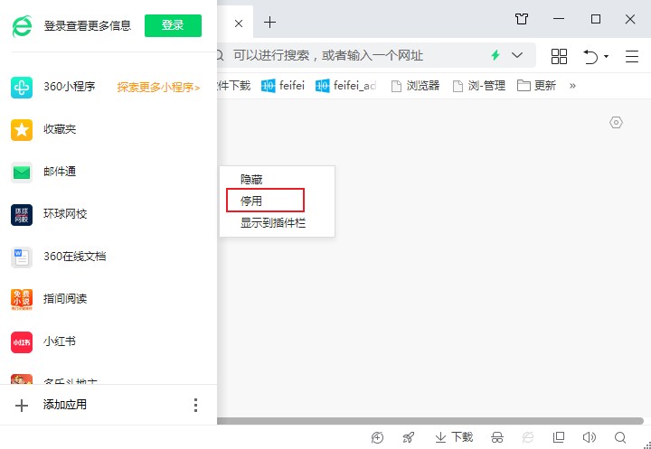The width and height of the screenshot is (651, 449).
Task: Click the greyed IE mode status icon
Action: 528,437
